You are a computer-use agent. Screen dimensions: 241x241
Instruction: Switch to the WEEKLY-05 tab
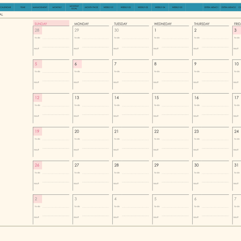[177, 7]
